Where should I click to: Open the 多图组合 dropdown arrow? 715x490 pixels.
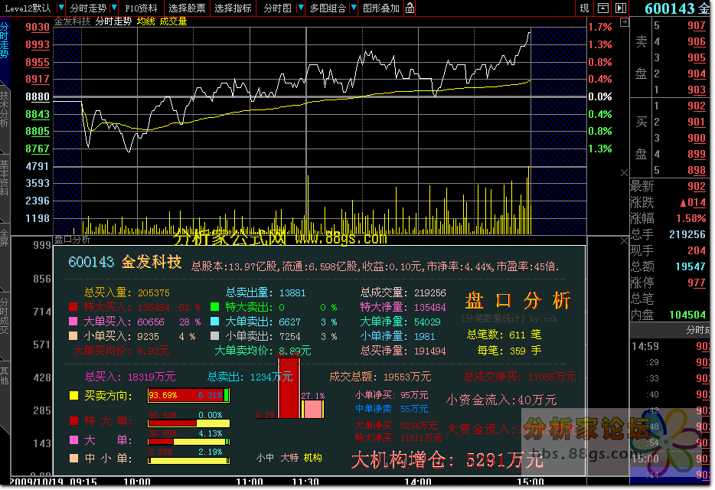(354, 8)
